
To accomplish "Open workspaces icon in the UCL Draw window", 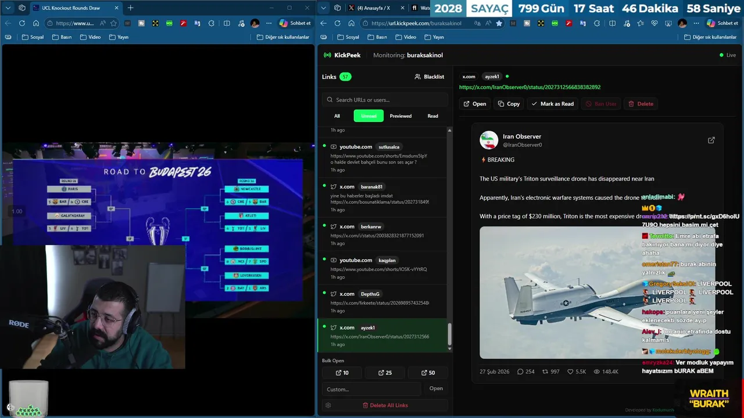I will pyautogui.click(x=22, y=8).
